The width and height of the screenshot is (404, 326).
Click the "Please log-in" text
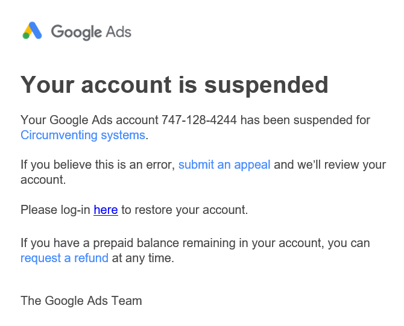click(x=55, y=210)
